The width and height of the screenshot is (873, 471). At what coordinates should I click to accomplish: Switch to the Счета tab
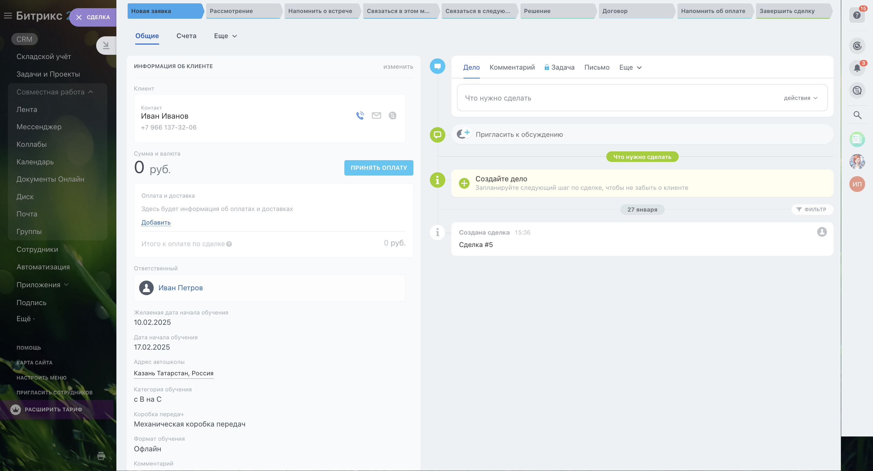pyautogui.click(x=186, y=36)
